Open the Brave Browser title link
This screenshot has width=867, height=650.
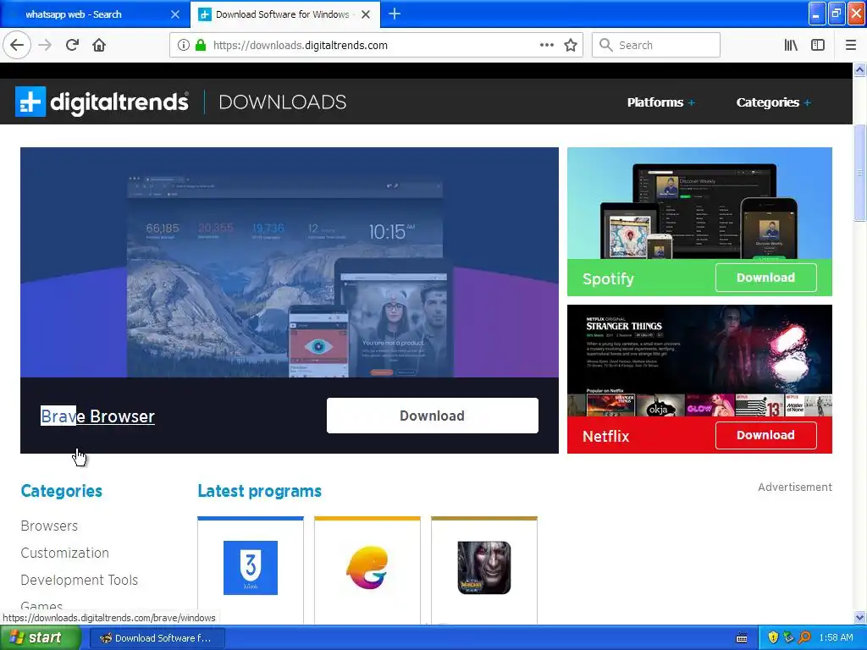point(98,416)
